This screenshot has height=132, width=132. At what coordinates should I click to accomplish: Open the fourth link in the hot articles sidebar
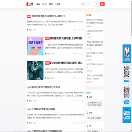point(95,55)
